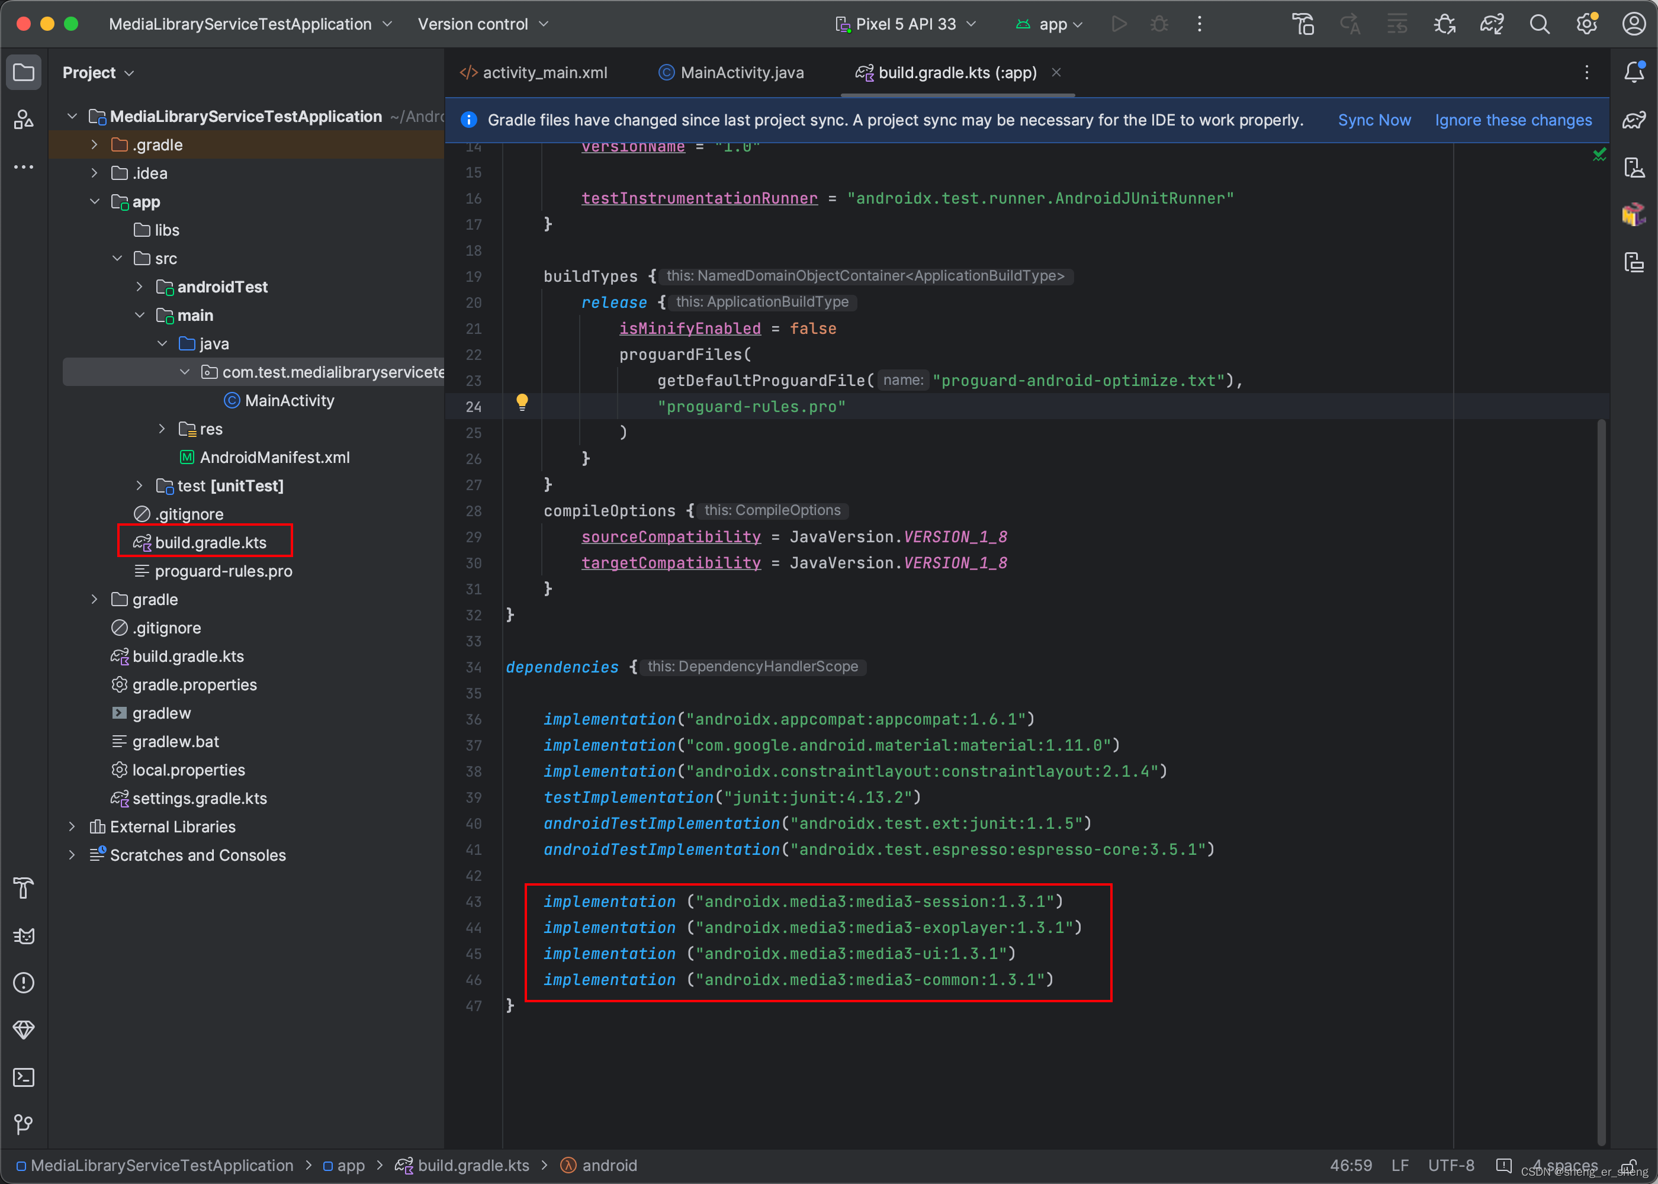The image size is (1658, 1184).
Task: Expand the androidTest folder in project tree
Action: [x=140, y=286]
